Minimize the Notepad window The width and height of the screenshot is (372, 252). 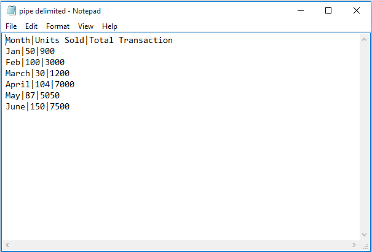[x=300, y=11]
